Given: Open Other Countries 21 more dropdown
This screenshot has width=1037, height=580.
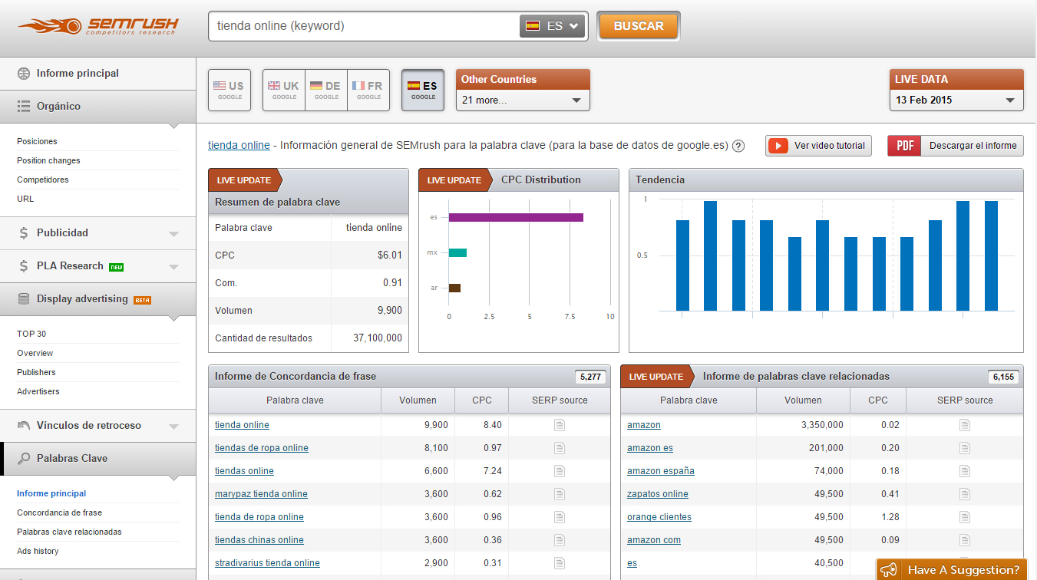Looking at the screenshot, I should coord(523,100).
